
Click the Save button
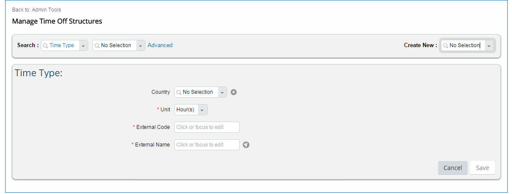click(x=482, y=168)
